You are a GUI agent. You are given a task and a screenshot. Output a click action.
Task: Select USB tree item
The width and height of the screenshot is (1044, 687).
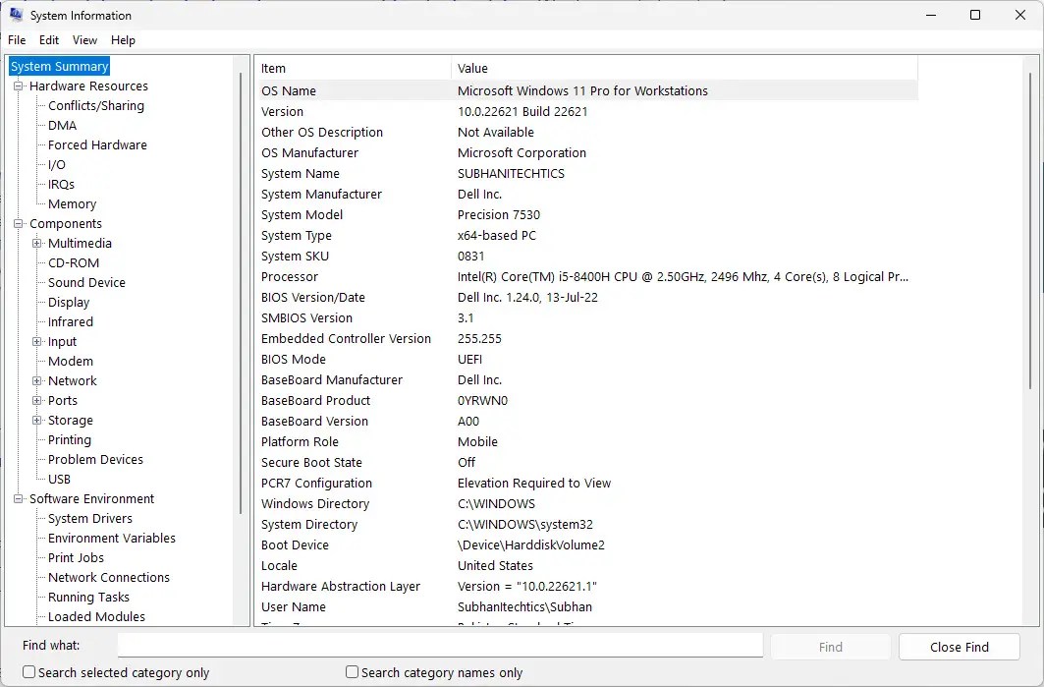point(59,479)
